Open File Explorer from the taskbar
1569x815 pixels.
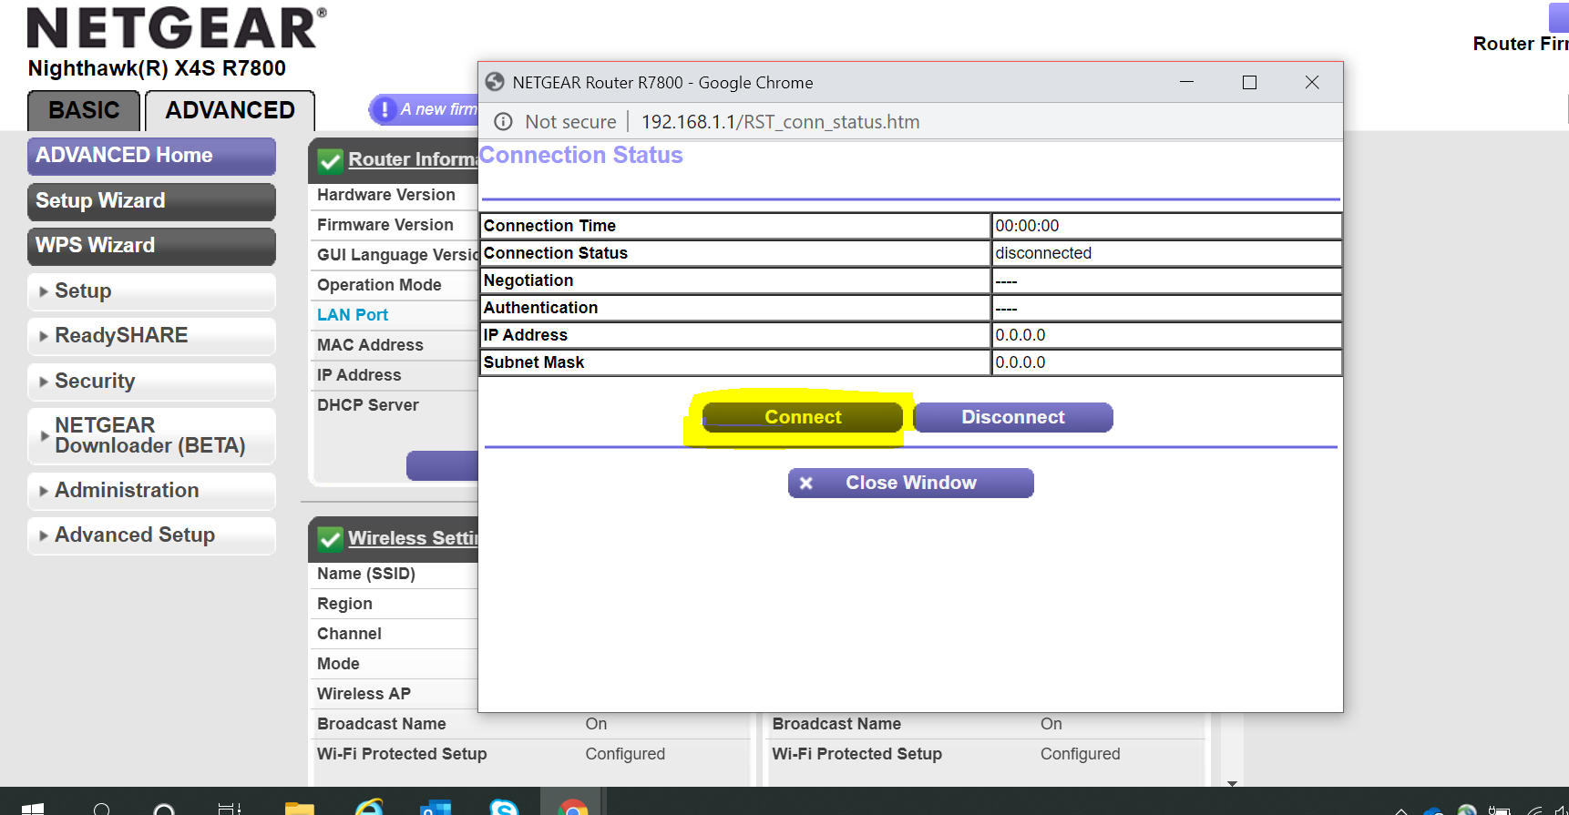(x=300, y=809)
